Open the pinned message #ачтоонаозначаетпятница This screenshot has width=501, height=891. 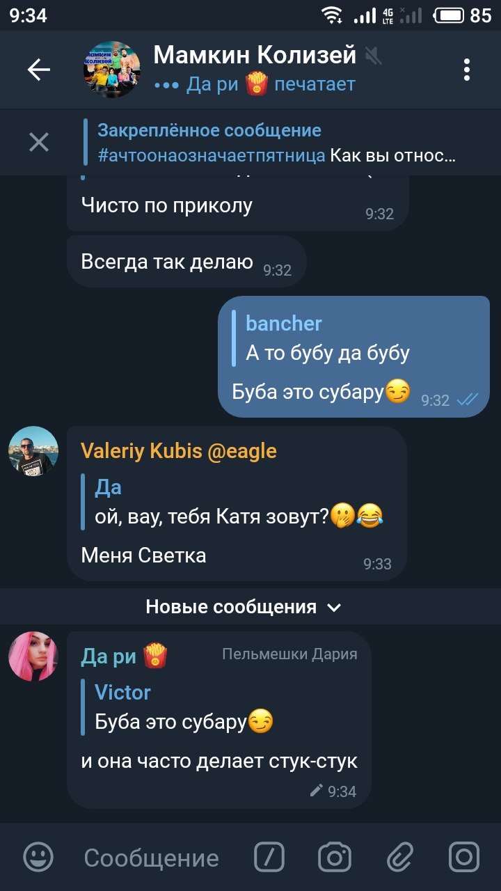[x=277, y=143]
